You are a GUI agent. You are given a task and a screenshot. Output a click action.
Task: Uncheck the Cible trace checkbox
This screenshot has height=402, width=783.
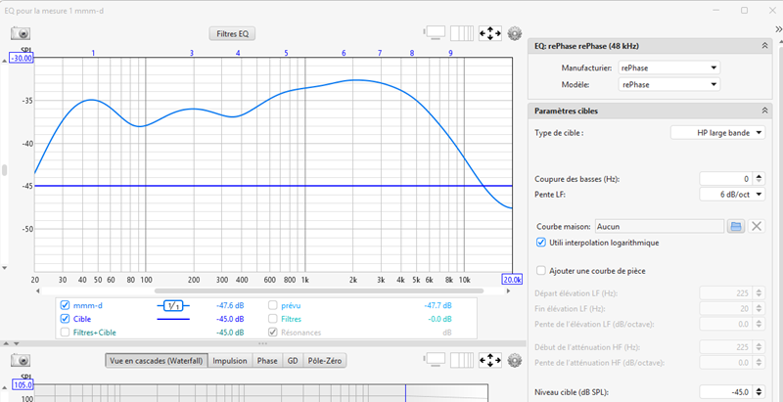point(65,319)
